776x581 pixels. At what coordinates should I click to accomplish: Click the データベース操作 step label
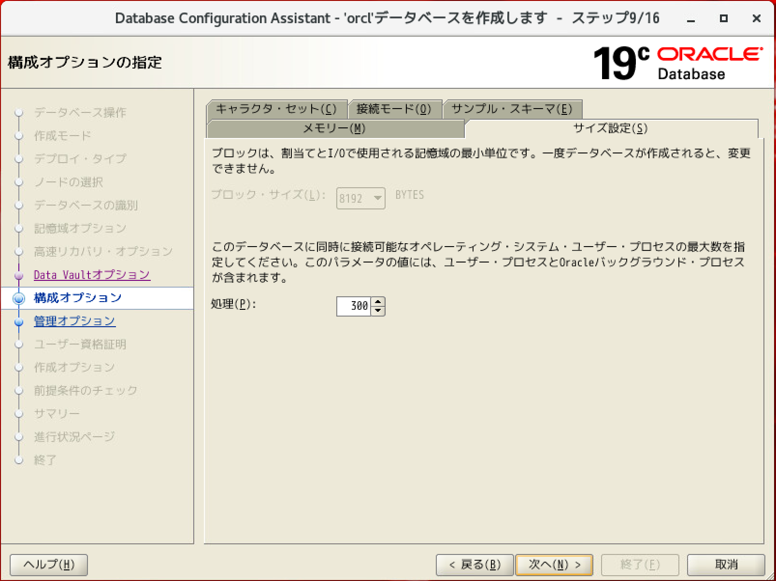80,112
